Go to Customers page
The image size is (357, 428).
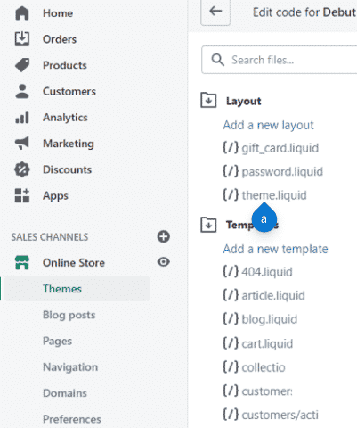coord(69,91)
